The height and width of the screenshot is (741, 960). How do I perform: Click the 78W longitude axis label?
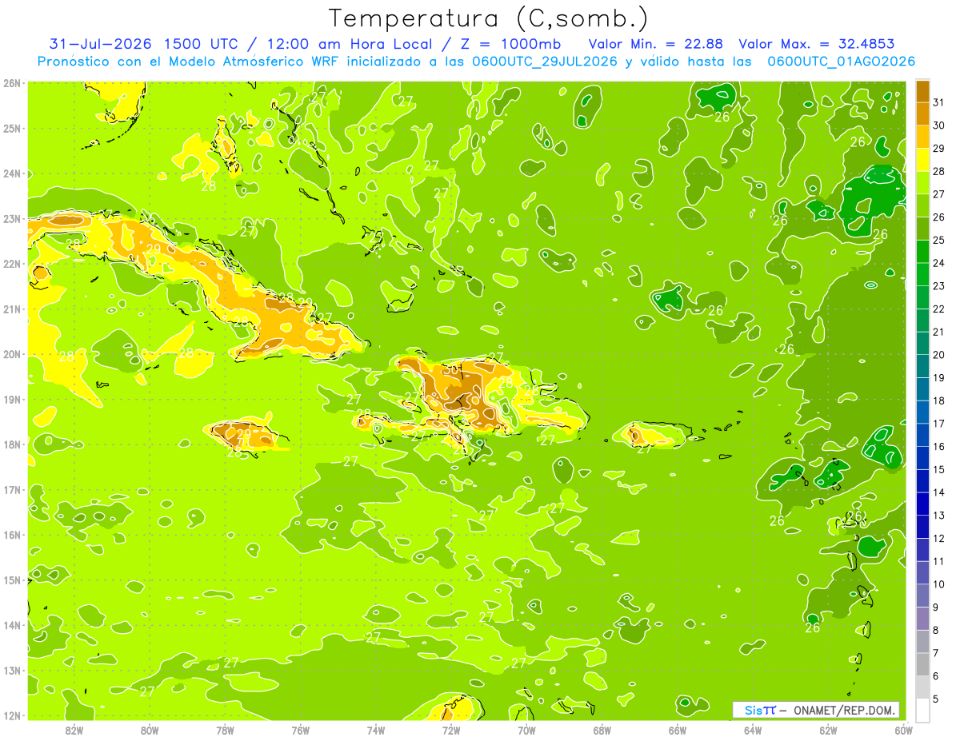225,730
